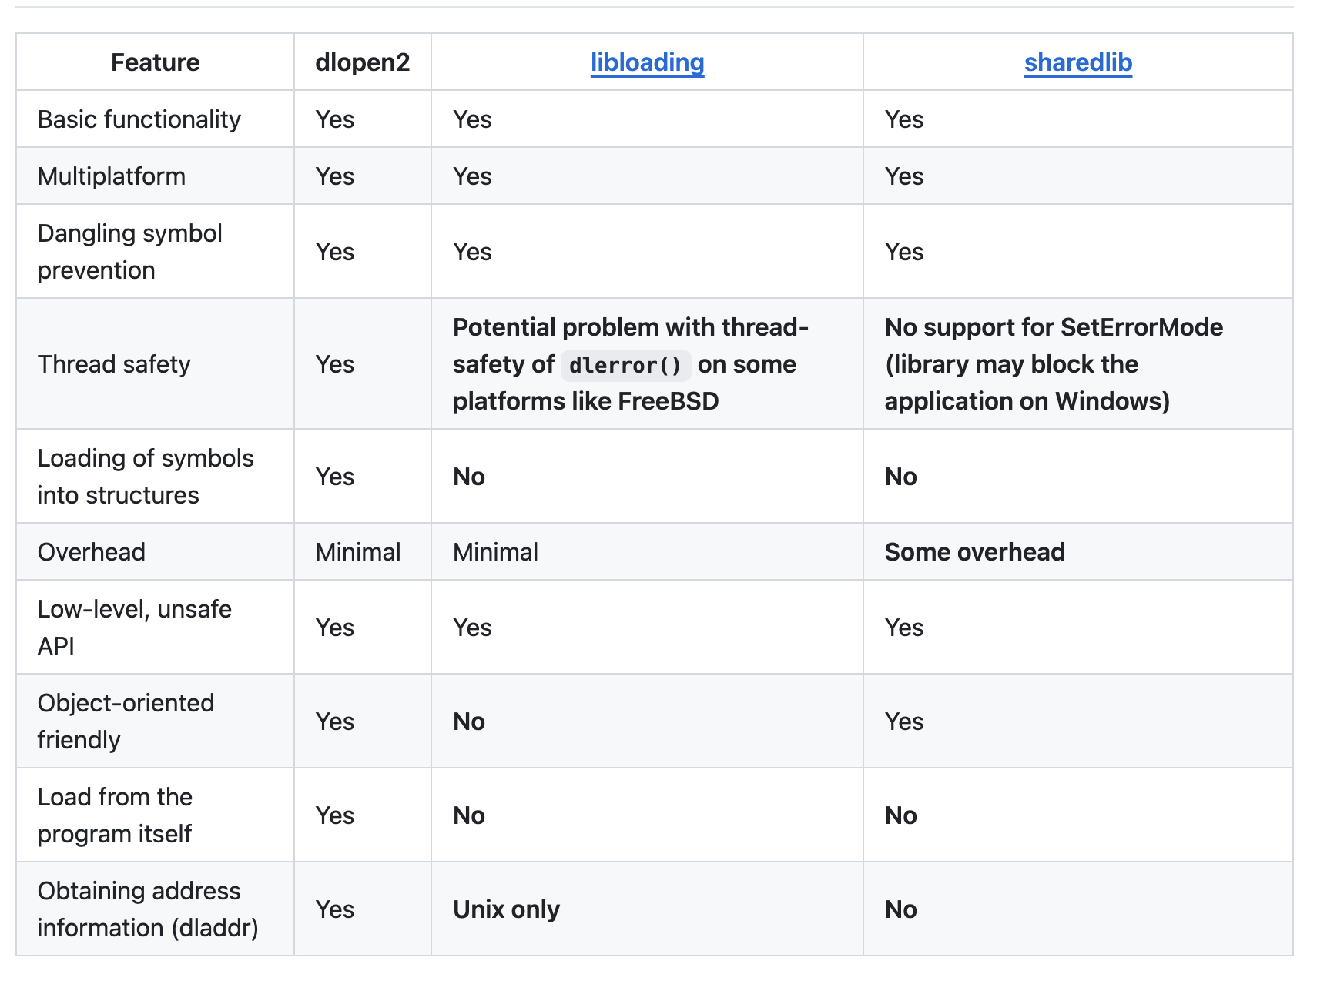Select the Loading of symbols into structures label
1317x981 pixels.
[x=145, y=477]
